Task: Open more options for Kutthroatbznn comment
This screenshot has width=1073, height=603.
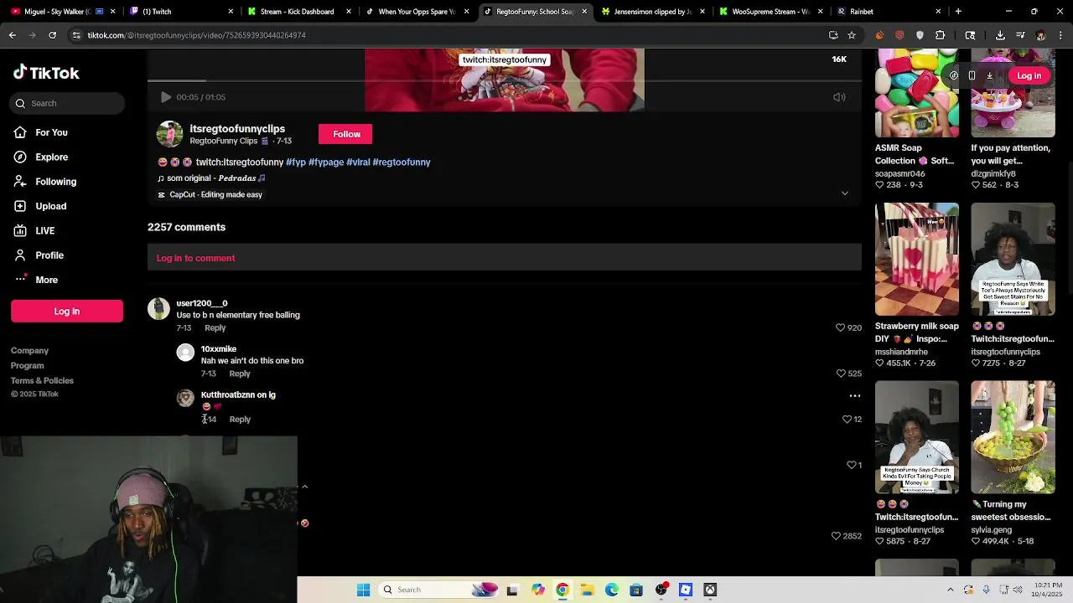Action: point(855,395)
